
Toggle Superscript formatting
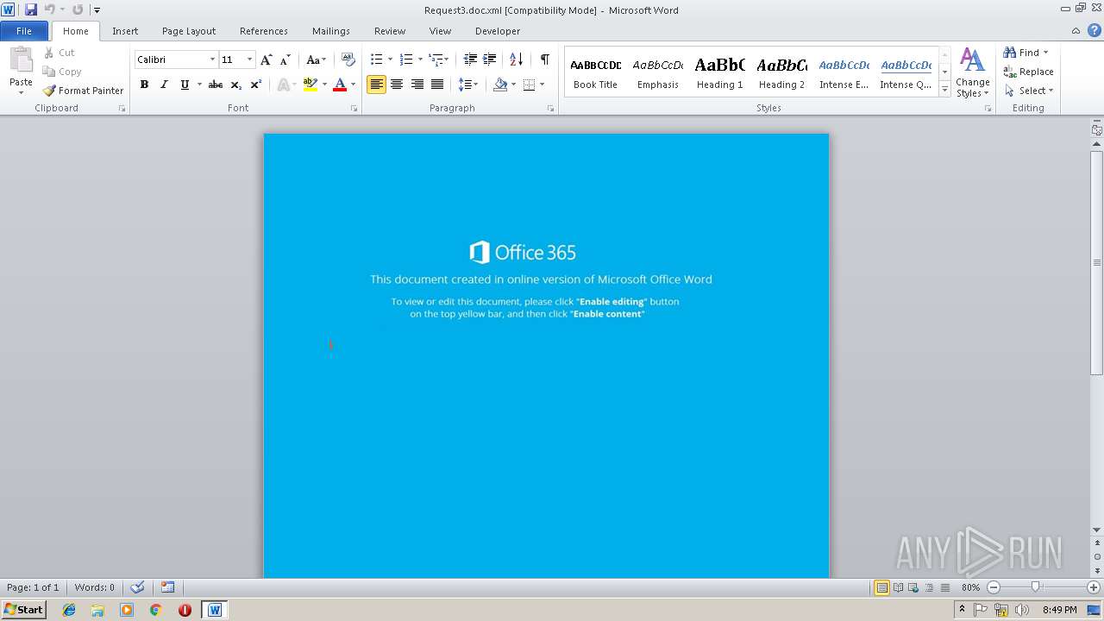coord(256,85)
